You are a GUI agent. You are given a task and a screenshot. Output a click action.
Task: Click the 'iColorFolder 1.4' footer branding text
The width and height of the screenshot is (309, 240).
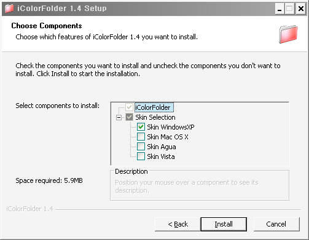click(x=29, y=209)
